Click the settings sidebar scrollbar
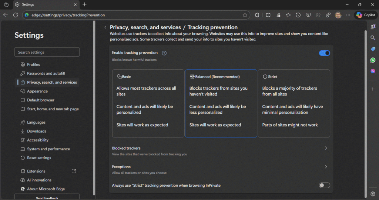The height and width of the screenshot is (200, 379). (94, 108)
